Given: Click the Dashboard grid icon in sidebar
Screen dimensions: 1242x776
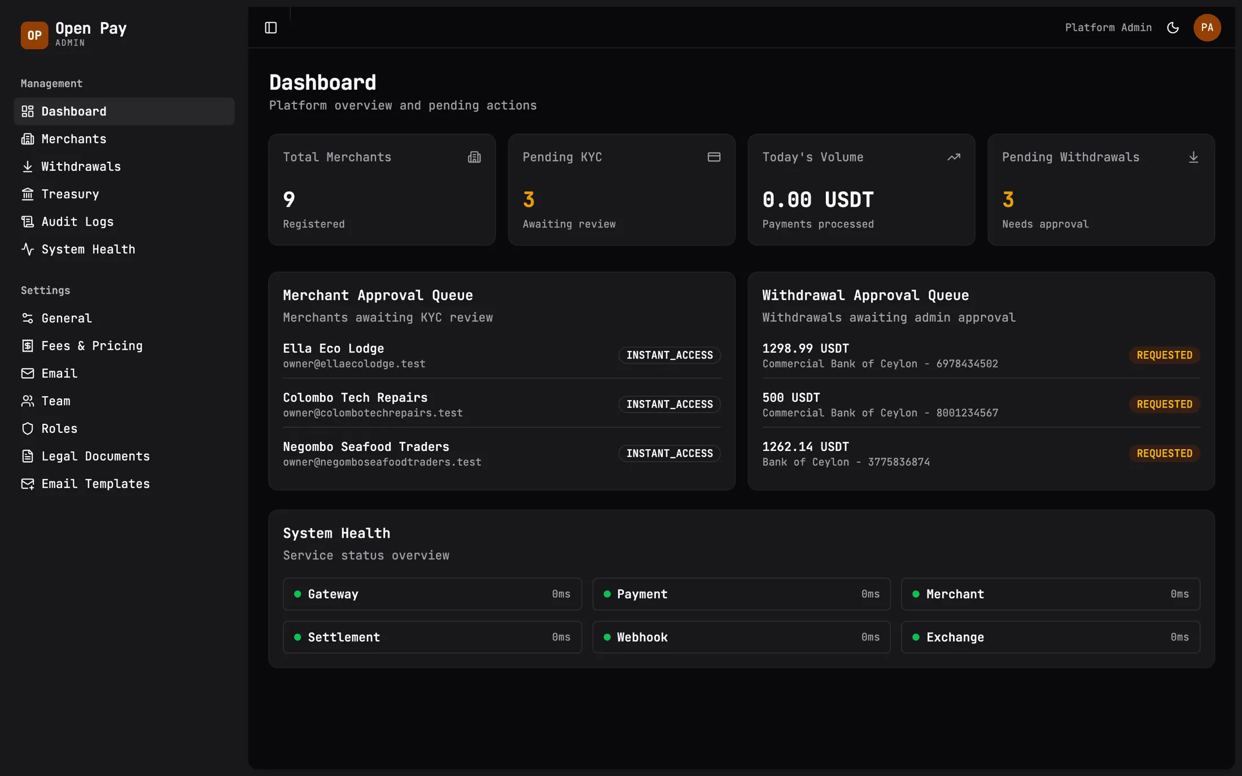Looking at the screenshot, I should (x=28, y=111).
